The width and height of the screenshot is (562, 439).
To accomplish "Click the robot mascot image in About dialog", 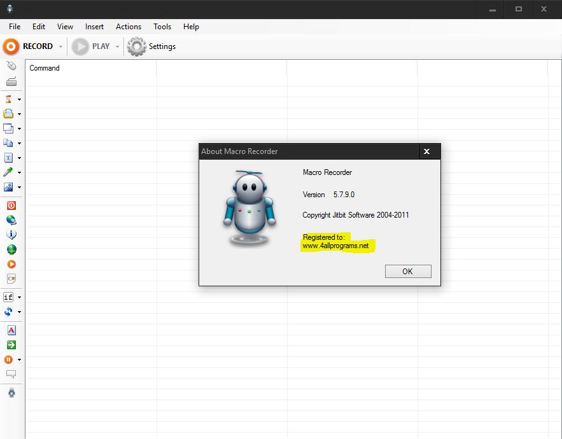I will point(250,208).
